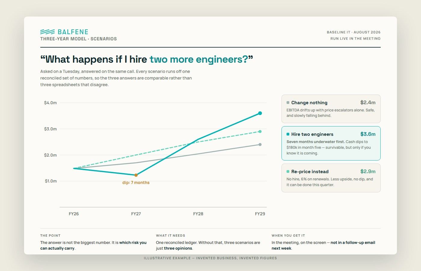Click the $3.6m value on Hire card

(x=368, y=134)
